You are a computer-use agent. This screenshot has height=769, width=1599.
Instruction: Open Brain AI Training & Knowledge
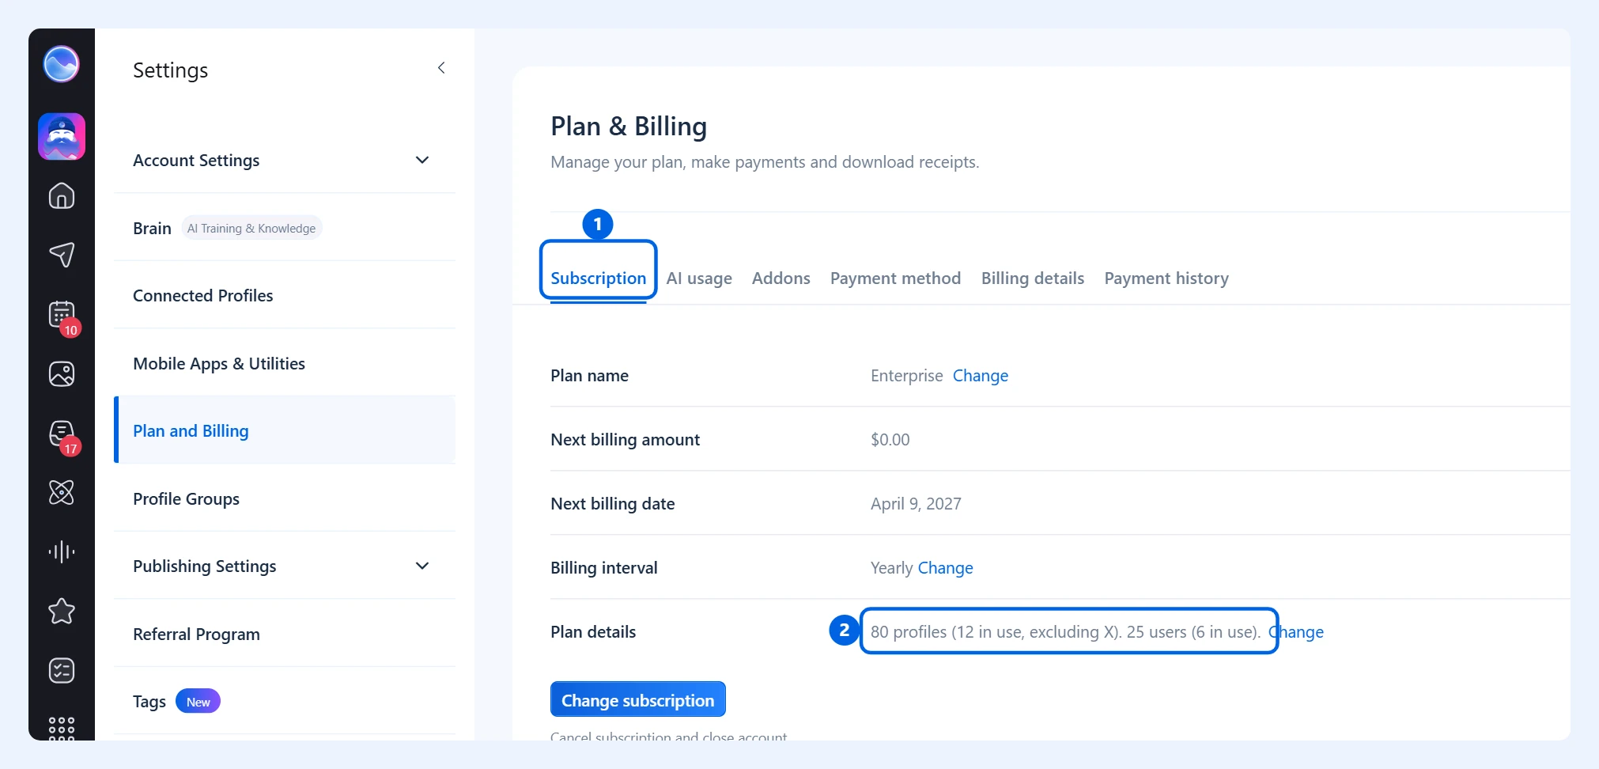285,228
